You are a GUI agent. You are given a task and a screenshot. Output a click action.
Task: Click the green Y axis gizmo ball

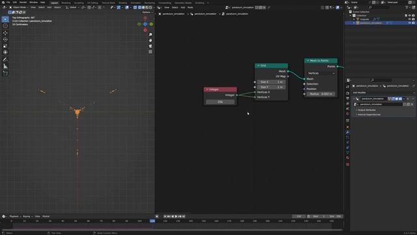[151, 24]
